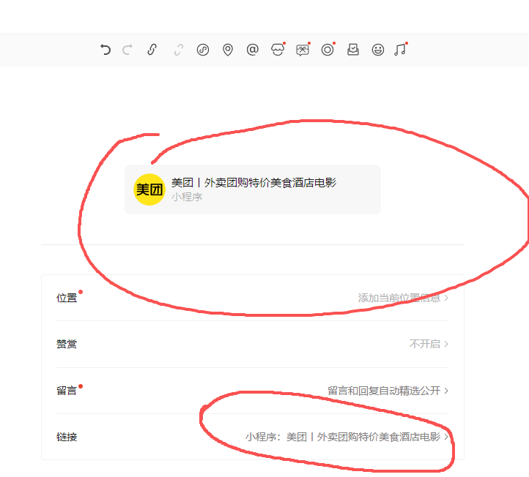529x477 pixels.
Task: Click 留言和回复自动精选公开 option
Action: tap(384, 391)
